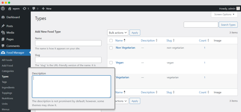
Task: Open Dashboard from sidebar icon
Action: click(x=3, y=17)
